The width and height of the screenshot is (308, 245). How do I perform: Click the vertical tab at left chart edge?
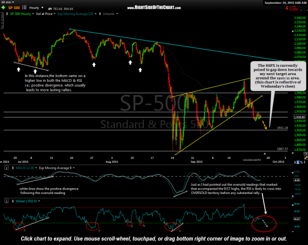point(2,21)
